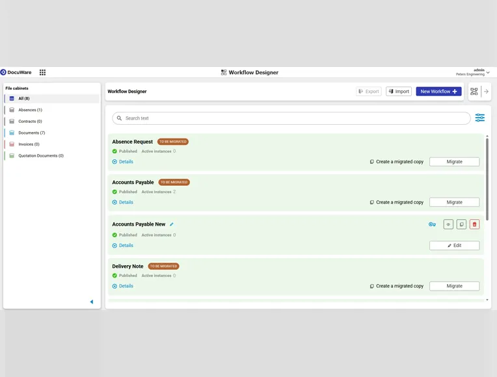Click the DocuWare logo
This screenshot has width=497, height=377.
tap(16, 72)
